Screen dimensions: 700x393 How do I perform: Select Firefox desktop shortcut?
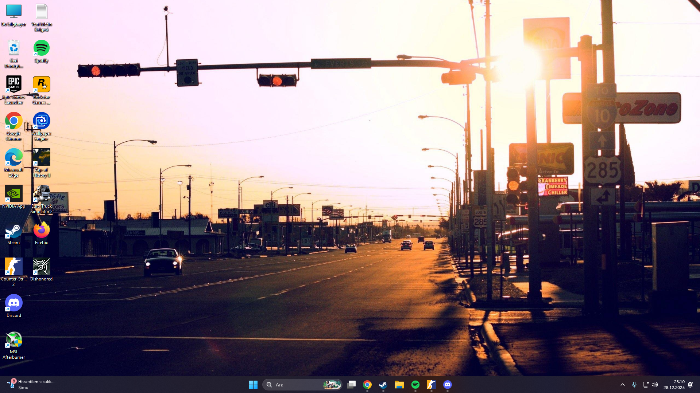tap(41, 233)
